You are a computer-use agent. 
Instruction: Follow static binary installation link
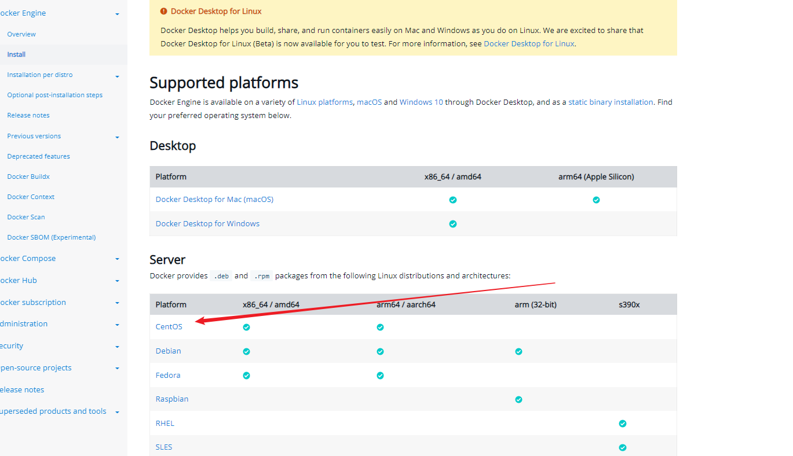click(x=611, y=102)
